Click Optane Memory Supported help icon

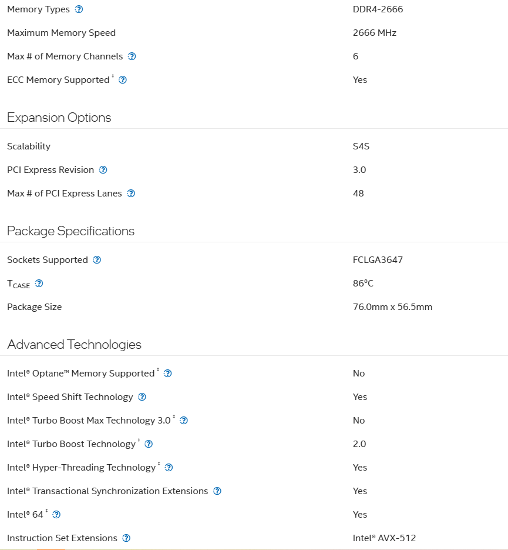coord(168,374)
